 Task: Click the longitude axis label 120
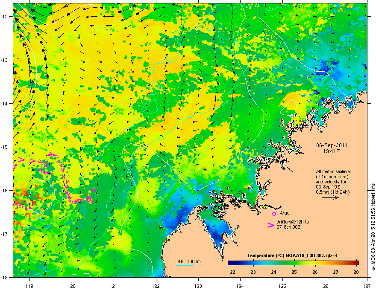(x=72, y=286)
